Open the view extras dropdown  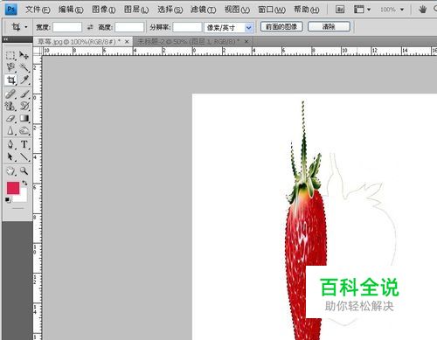point(362,10)
